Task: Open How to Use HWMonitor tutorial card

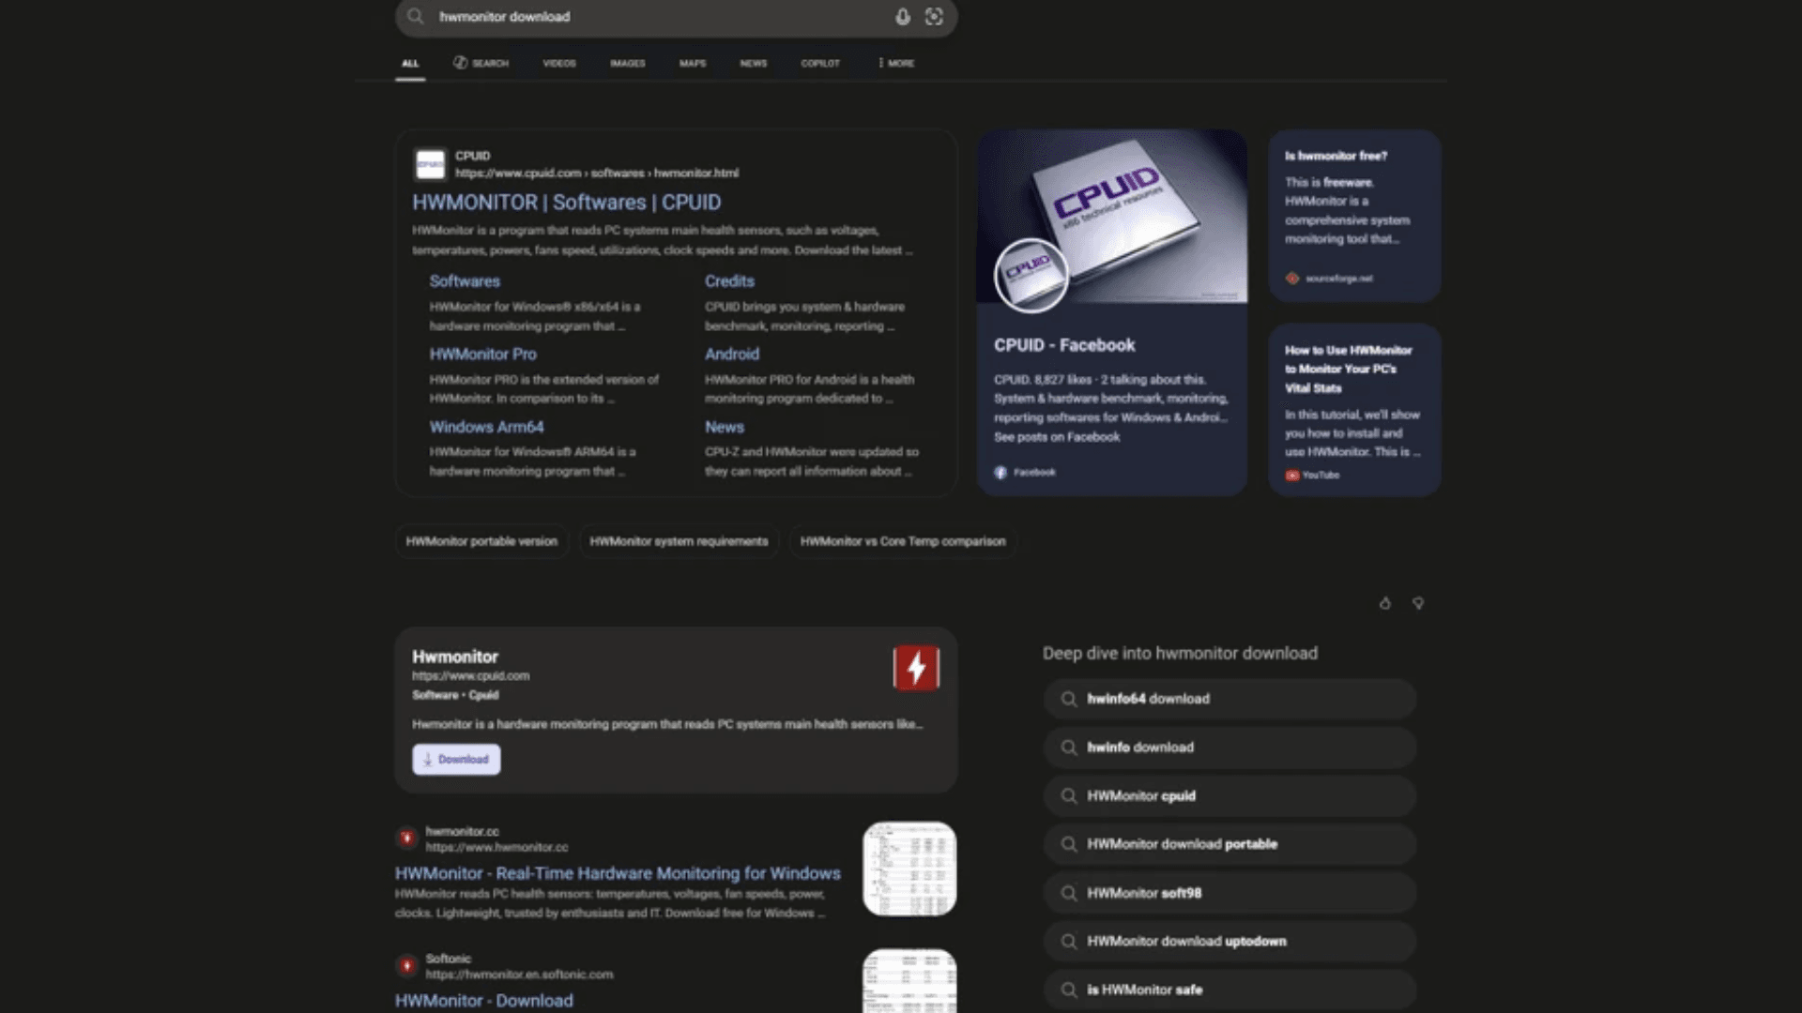Action: pos(1354,410)
